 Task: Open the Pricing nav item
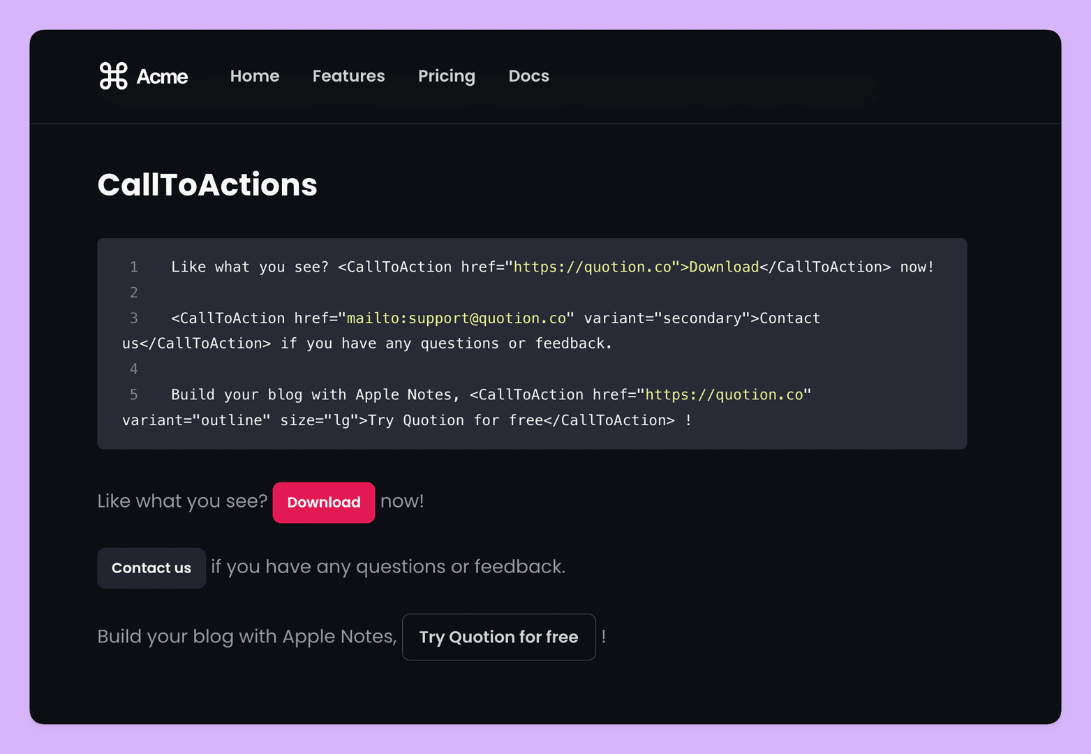pos(447,76)
